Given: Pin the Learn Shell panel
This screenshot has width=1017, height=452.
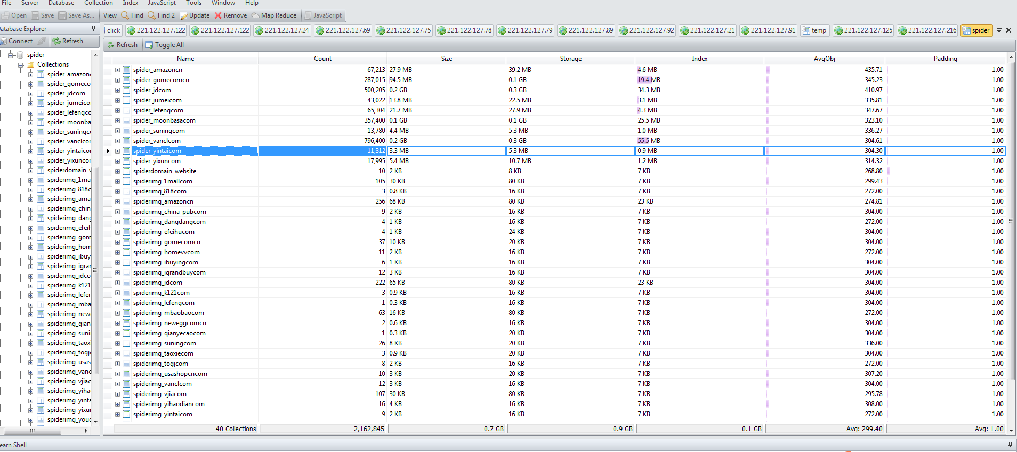Looking at the screenshot, I should click(x=1010, y=445).
